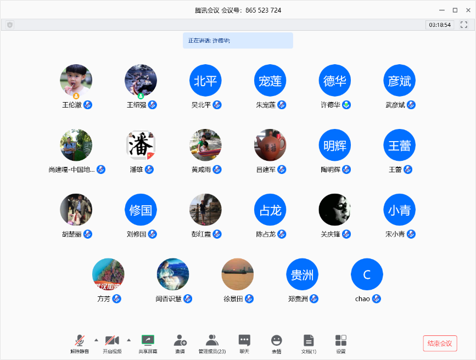Click the 03:18:54 meeting timer
This screenshot has height=360, width=476.
(440, 25)
